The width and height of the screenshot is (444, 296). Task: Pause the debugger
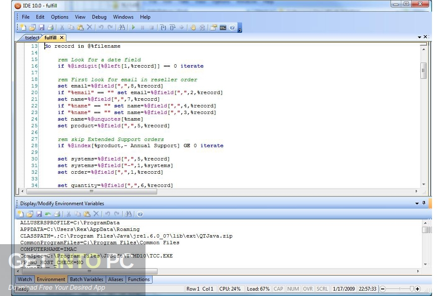point(142,27)
